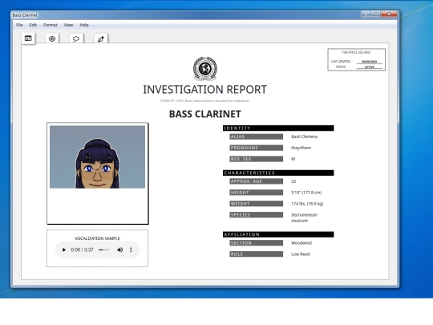Open the Help menu
433x325 pixels.
pyautogui.click(x=84, y=25)
